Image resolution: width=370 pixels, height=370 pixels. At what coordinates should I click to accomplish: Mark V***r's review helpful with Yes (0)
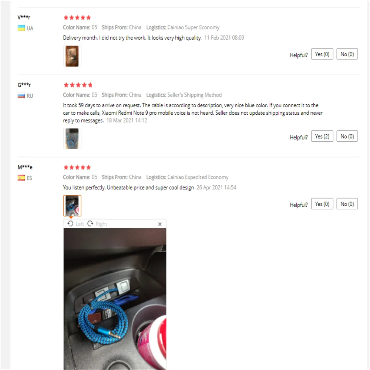tap(322, 54)
